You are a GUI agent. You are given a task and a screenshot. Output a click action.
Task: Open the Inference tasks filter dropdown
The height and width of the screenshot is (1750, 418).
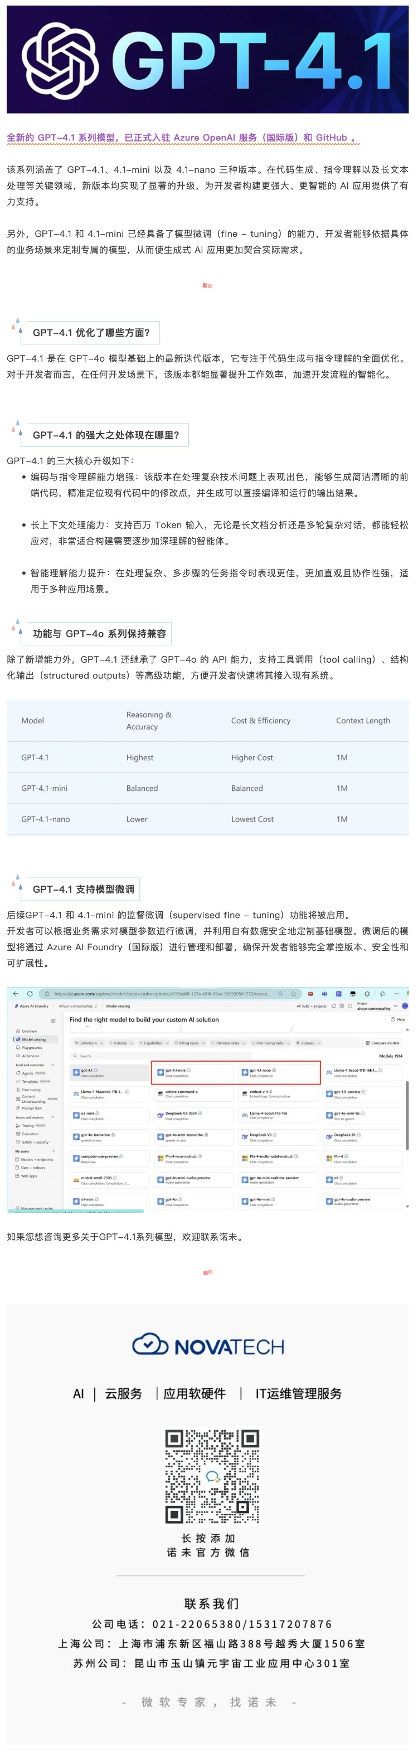pos(229,1043)
